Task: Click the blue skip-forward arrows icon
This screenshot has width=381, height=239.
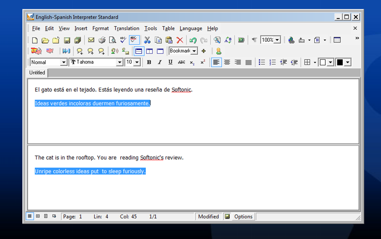Action: coord(66,51)
